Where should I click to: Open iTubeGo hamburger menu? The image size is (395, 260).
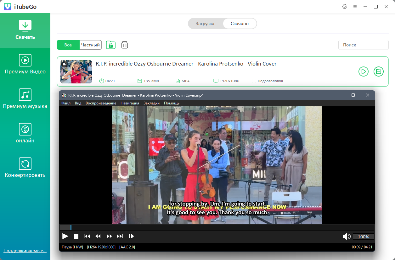[355, 7]
